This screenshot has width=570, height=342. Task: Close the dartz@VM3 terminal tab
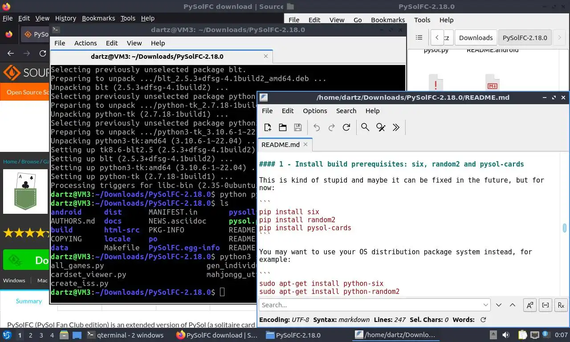266,57
